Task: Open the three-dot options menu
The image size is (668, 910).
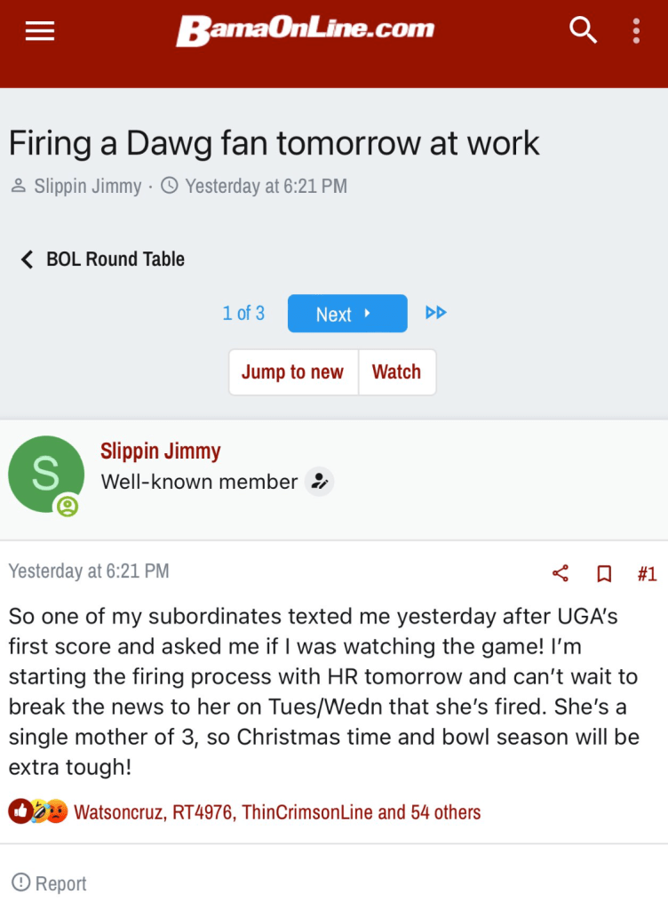Action: 636,31
